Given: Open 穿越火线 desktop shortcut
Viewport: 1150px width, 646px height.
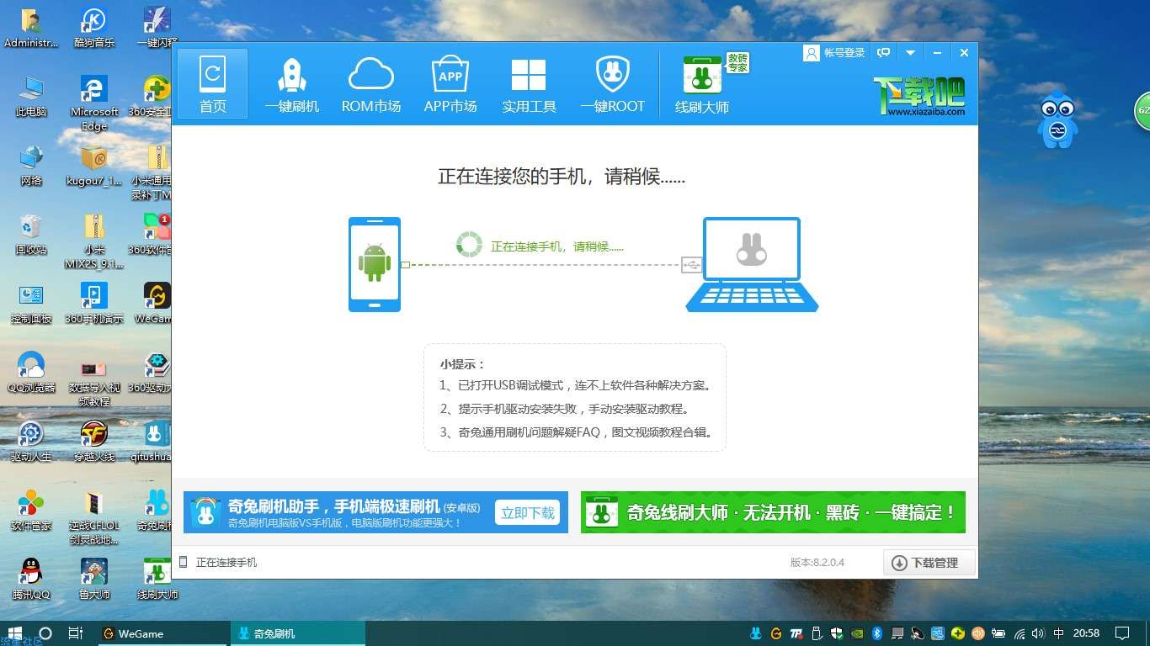Looking at the screenshot, I should pos(94,441).
